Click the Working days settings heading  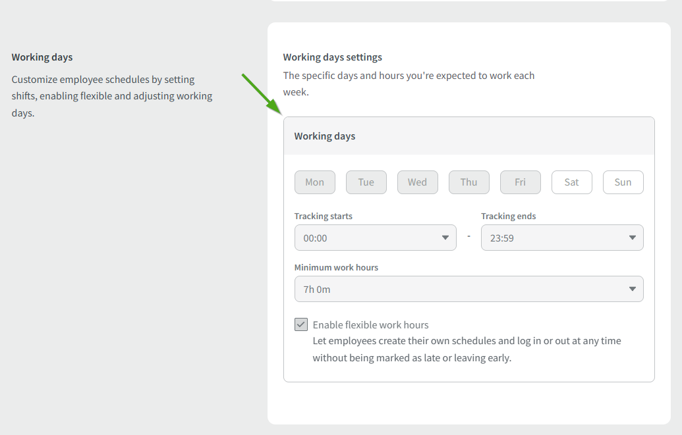coord(332,57)
